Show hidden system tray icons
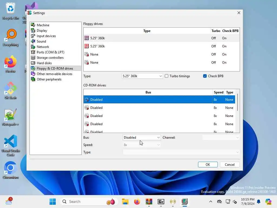 [210, 201]
